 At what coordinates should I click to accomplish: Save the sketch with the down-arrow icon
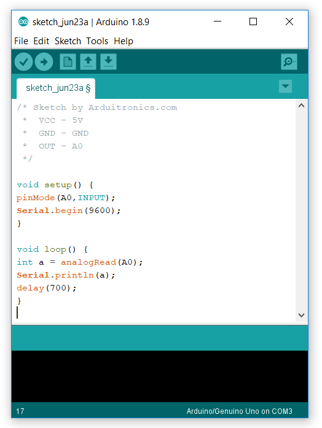pyautogui.click(x=108, y=61)
